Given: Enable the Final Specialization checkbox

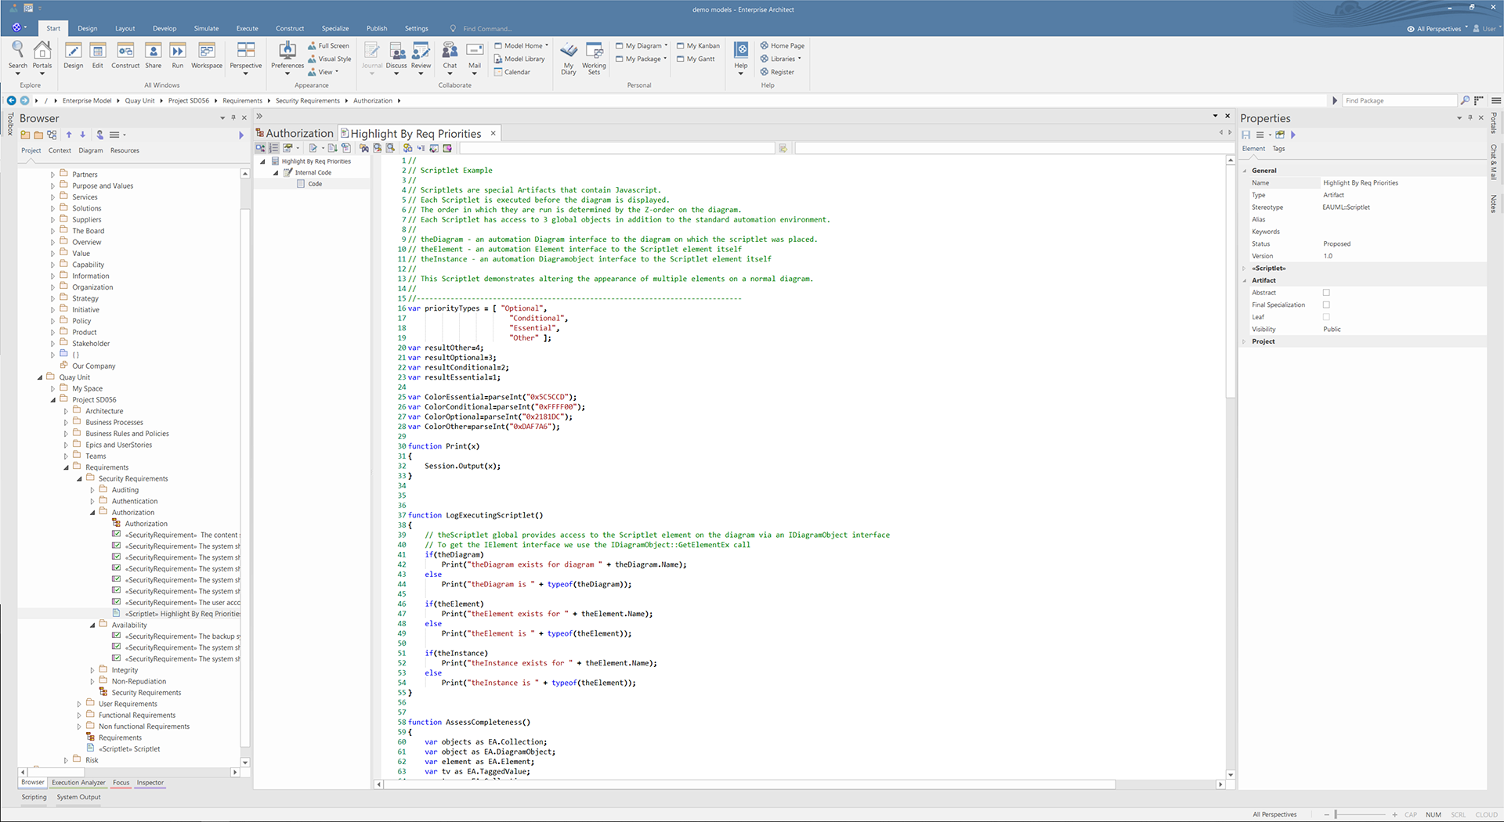Looking at the screenshot, I should pos(1326,305).
